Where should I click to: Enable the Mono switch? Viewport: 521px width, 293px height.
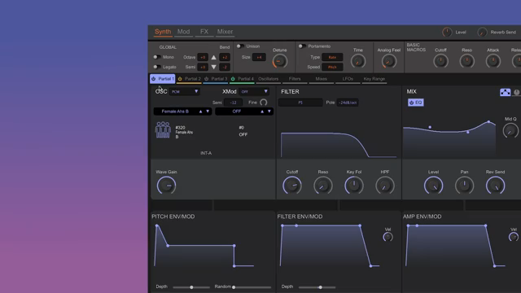[x=157, y=57]
